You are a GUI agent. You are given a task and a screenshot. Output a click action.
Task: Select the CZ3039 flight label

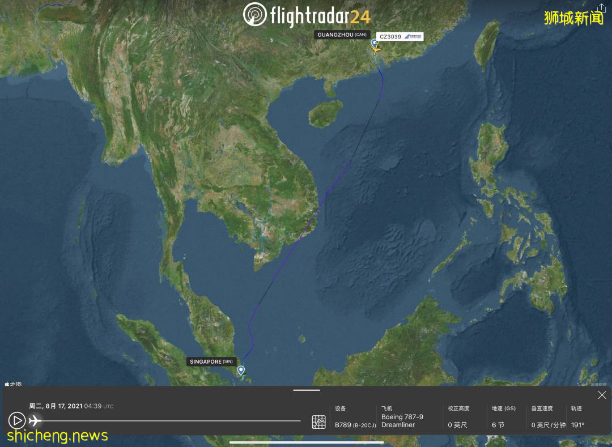coord(400,36)
